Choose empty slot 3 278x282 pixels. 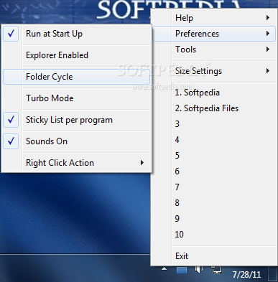point(214,124)
